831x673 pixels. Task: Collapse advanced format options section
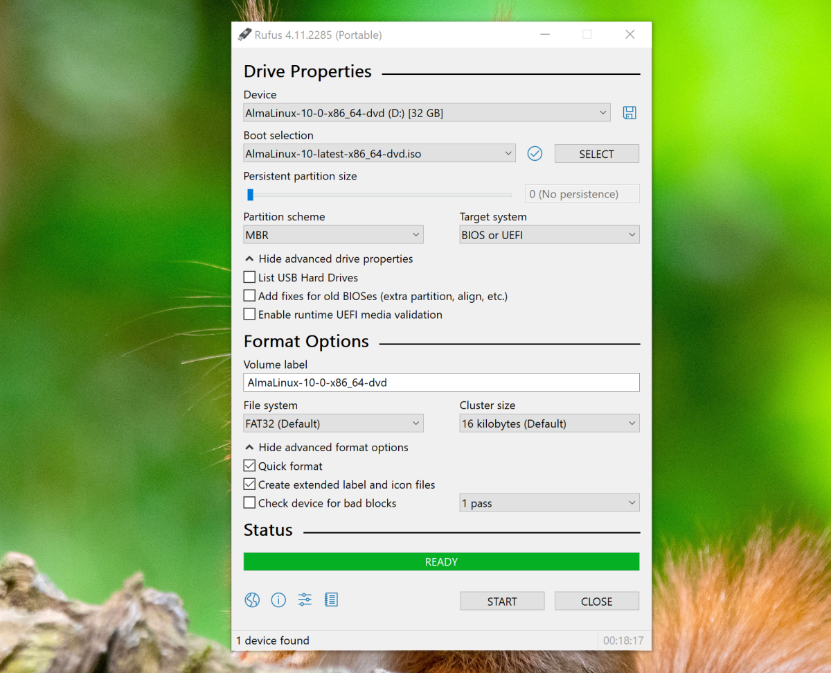[x=326, y=447]
